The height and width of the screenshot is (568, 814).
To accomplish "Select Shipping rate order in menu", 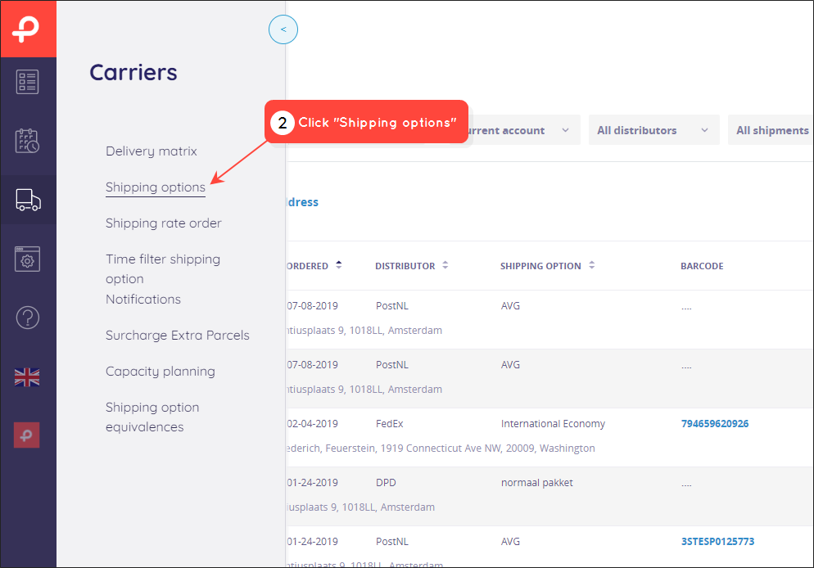I will point(164,223).
